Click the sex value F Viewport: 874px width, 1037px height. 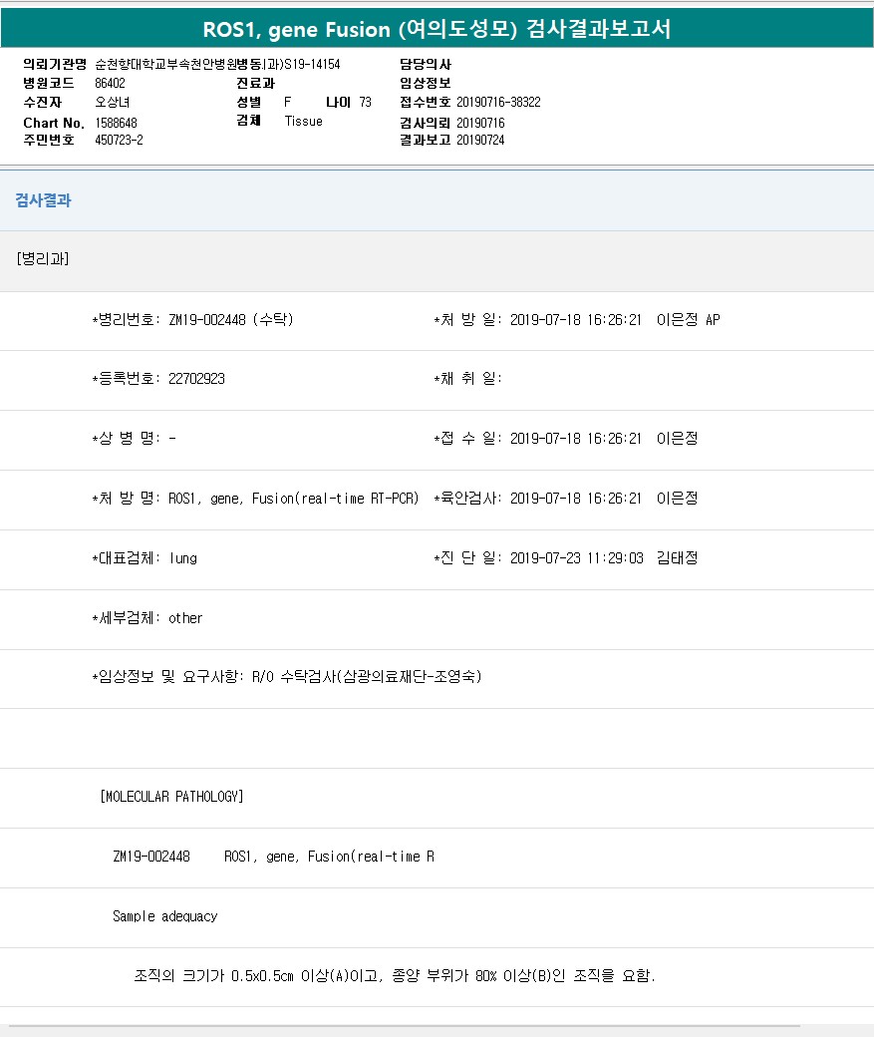288,102
